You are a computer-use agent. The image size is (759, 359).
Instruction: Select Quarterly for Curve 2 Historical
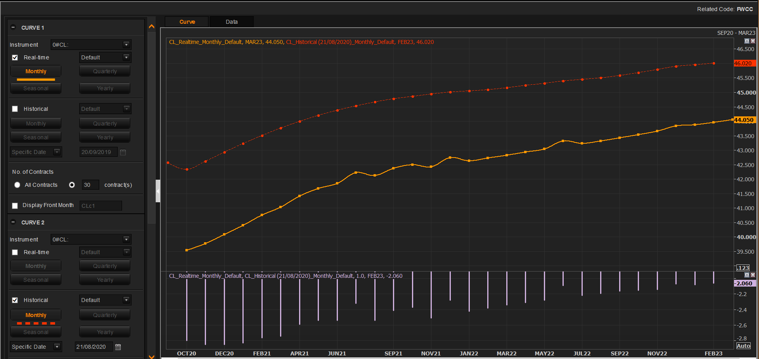tap(105, 315)
